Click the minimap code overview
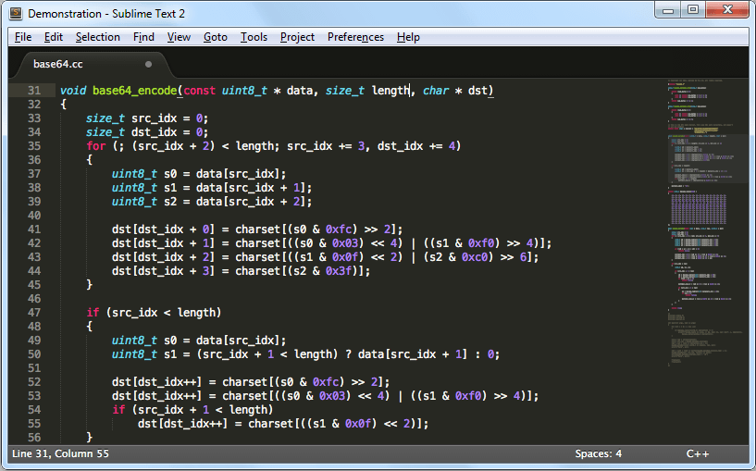This screenshot has height=471, width=756. [705, 231]
